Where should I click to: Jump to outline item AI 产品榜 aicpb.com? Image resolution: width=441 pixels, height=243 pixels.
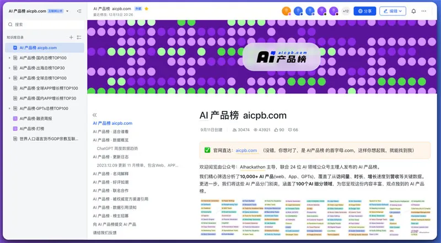click(x=112, y=123)
